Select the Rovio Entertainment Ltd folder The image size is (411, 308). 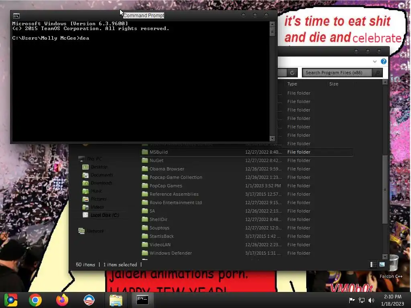pyautogui.click(x=247, y=203)
